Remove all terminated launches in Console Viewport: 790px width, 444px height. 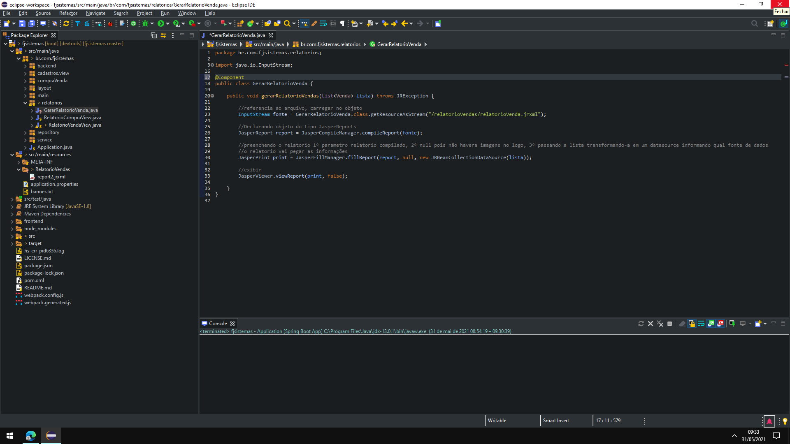coord(660,324)
